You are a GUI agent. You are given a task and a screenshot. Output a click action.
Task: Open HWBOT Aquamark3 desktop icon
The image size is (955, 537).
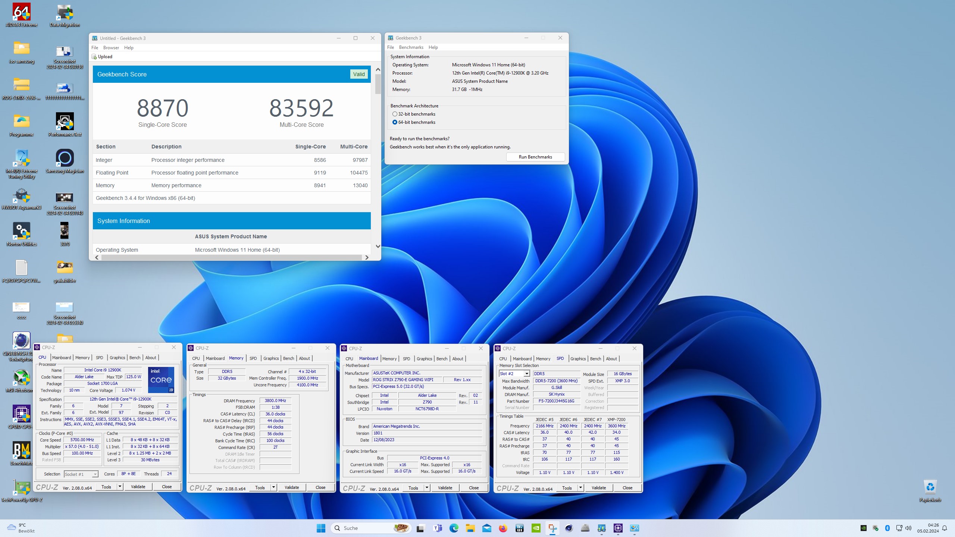[22, 198]
